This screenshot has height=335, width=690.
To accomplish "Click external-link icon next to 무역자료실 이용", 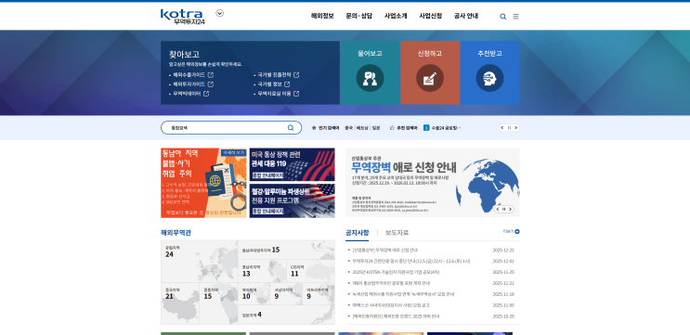I will click(x=296, y=94).
